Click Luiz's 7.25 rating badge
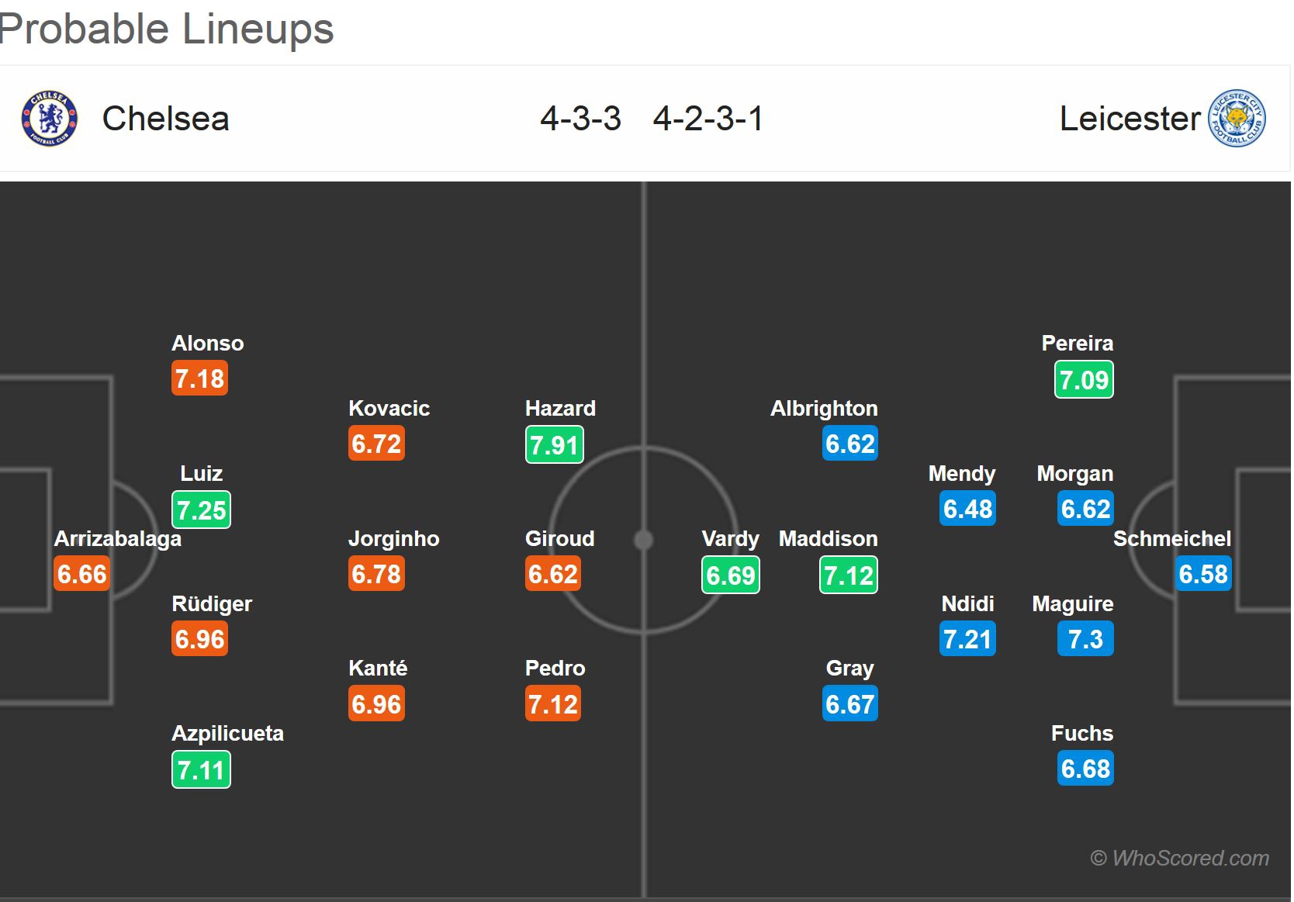This screenshot has width=1294, height=902. [x=201, y=510]
